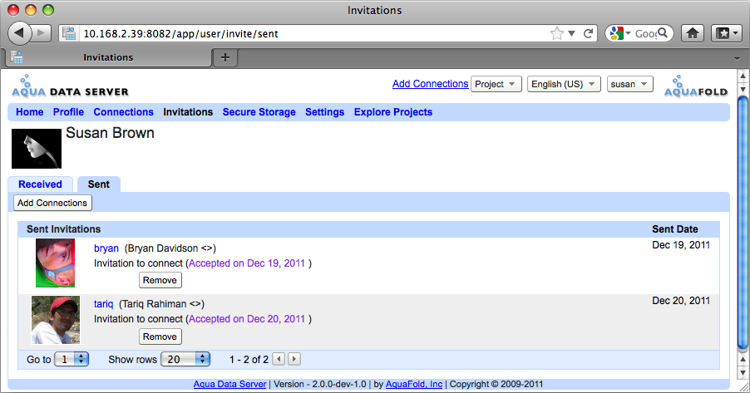Click the browser forward arrow button
This screenshot has width=750, height=393.
click(x=42, y=33)
